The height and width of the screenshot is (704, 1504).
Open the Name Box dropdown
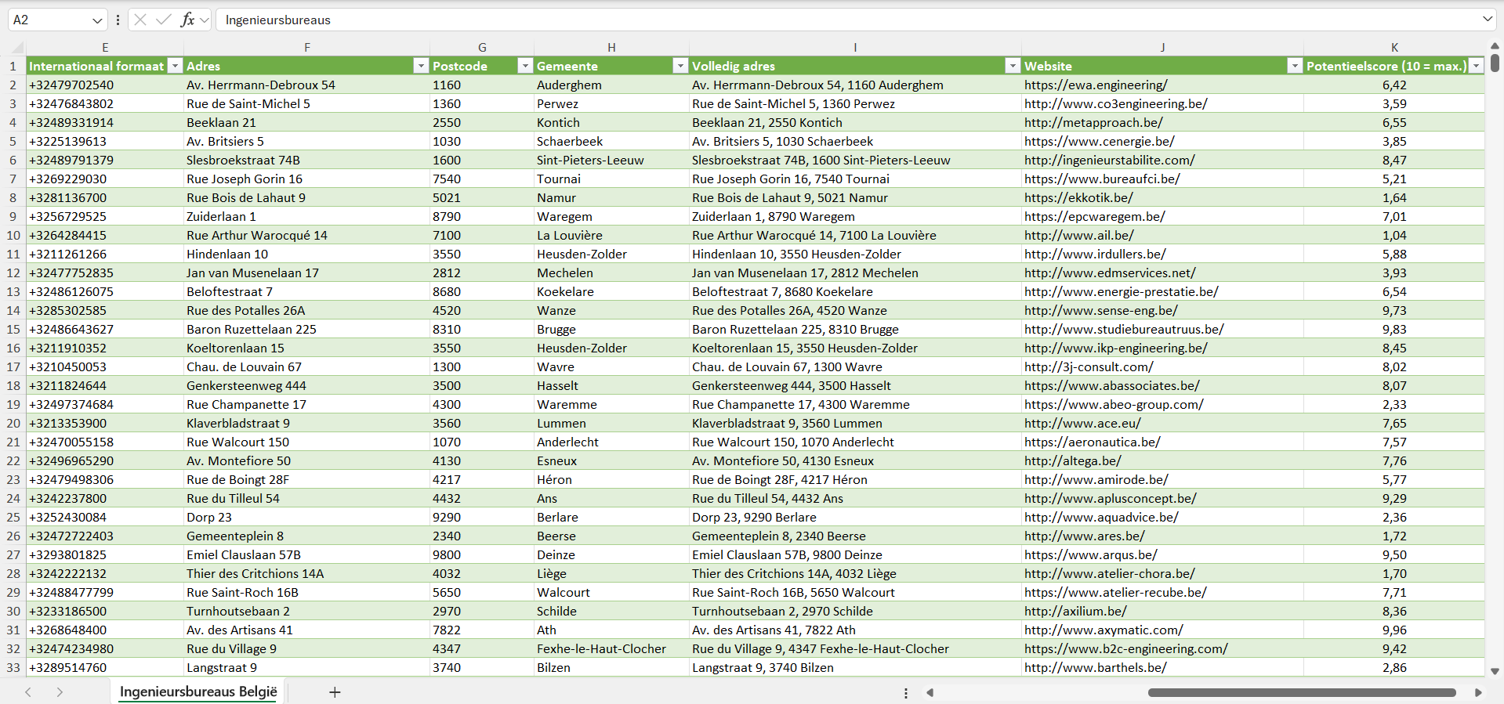tap(97, 20)
